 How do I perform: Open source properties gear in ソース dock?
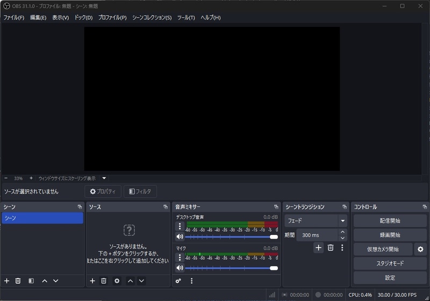coord(117,281)
